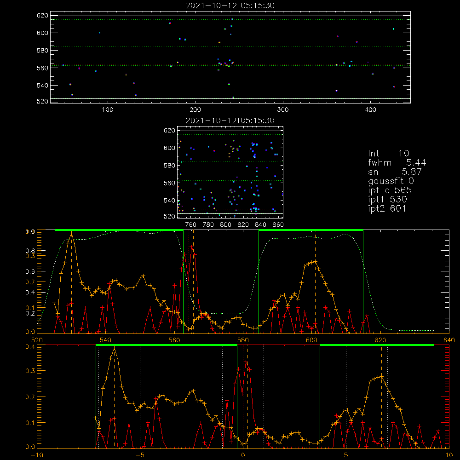Click the middle scatter plot title 2021-10-12T05:15:30

pos(230,121)
